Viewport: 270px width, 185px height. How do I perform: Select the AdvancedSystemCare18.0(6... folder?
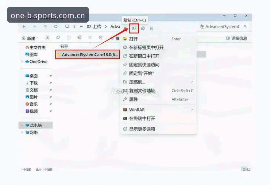(88, 55)
